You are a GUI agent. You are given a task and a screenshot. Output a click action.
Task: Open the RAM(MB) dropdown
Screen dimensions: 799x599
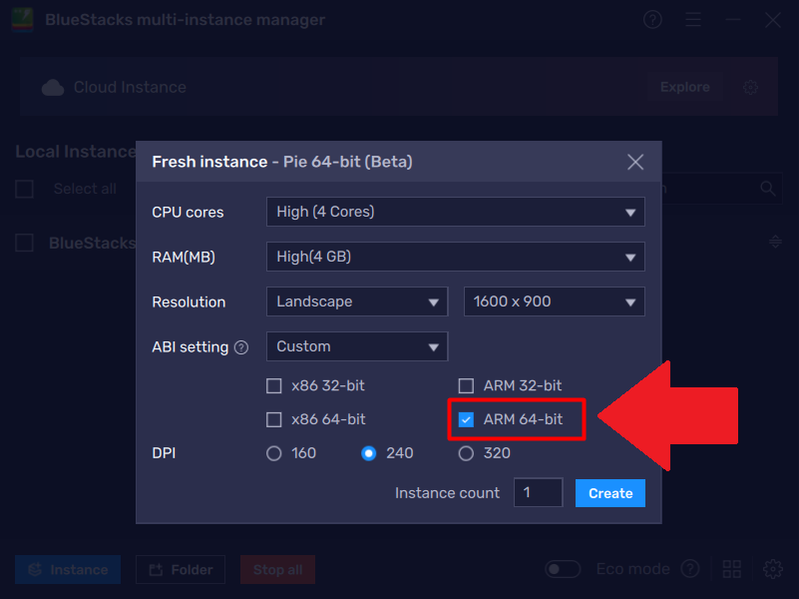456,257
